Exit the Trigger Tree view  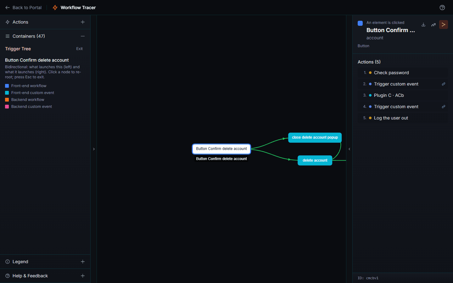pos(79,49)
